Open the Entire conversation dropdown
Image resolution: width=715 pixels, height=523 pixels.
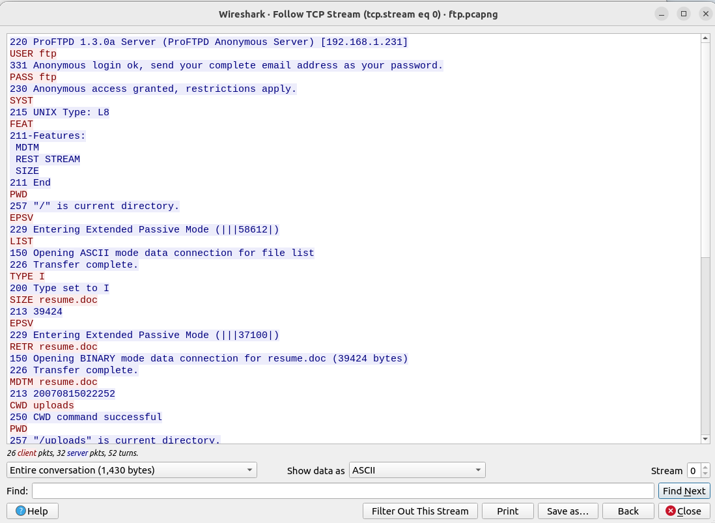pos(132,470)
